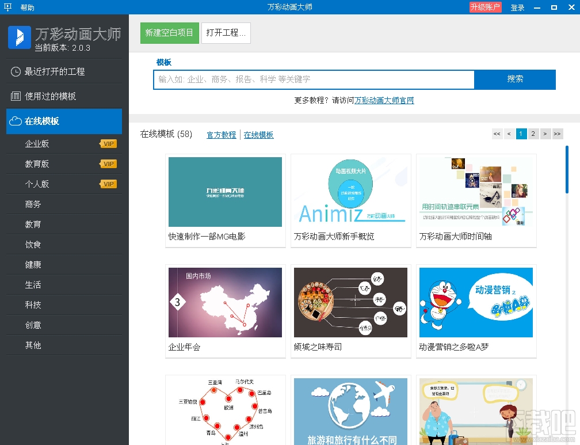Click the 企业年会 title text
The image size is (580, 445).
click(184, 347)
